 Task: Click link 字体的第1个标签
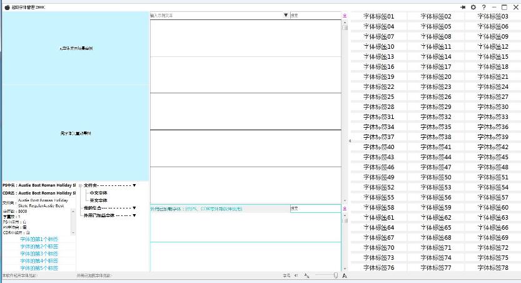[x=39, y=239]
